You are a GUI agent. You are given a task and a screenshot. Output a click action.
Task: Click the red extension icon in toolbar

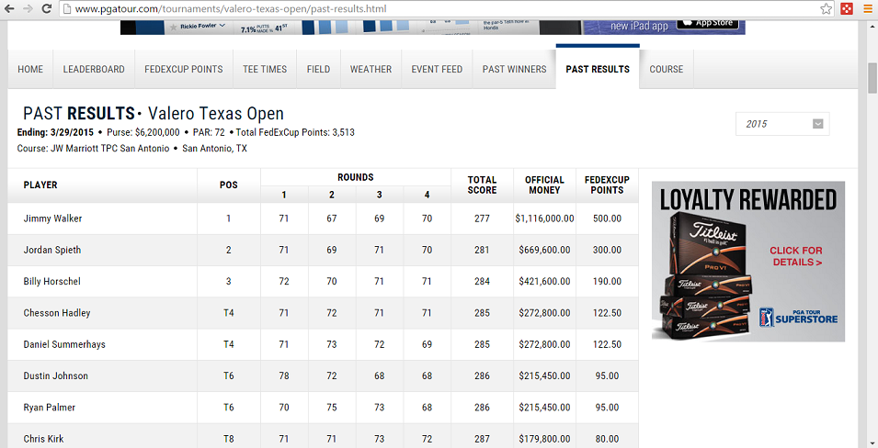click(847, 9)
